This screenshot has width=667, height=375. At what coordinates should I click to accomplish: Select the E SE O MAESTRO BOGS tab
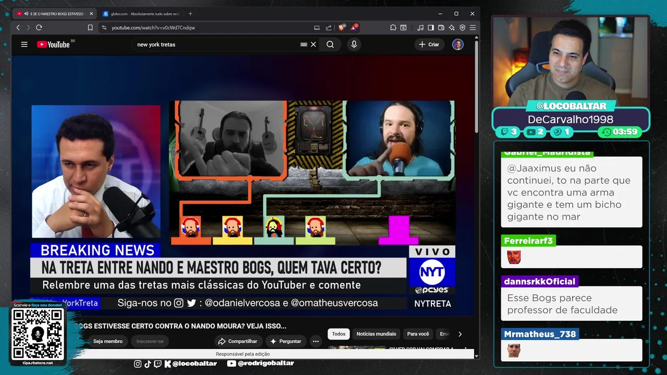pyautogui.click(x=54, y=14)
